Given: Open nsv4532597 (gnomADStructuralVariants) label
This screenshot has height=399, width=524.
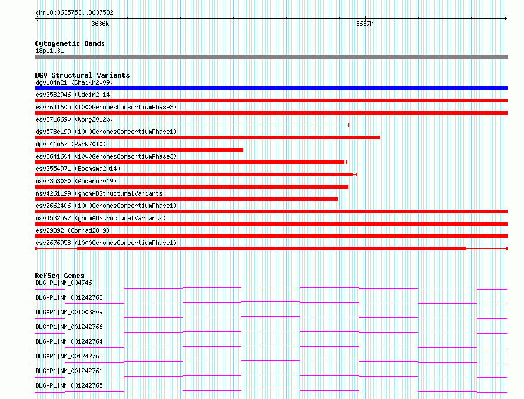Looking at the screenshot, I should pos(101,218).
